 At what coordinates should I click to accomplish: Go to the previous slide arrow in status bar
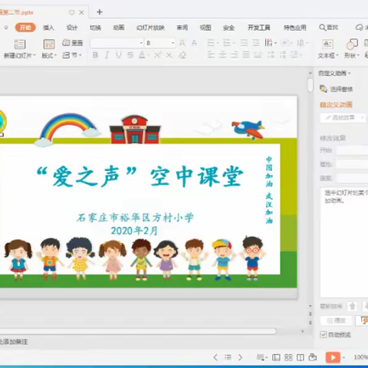pyautogui.click(x=215, y=357)
